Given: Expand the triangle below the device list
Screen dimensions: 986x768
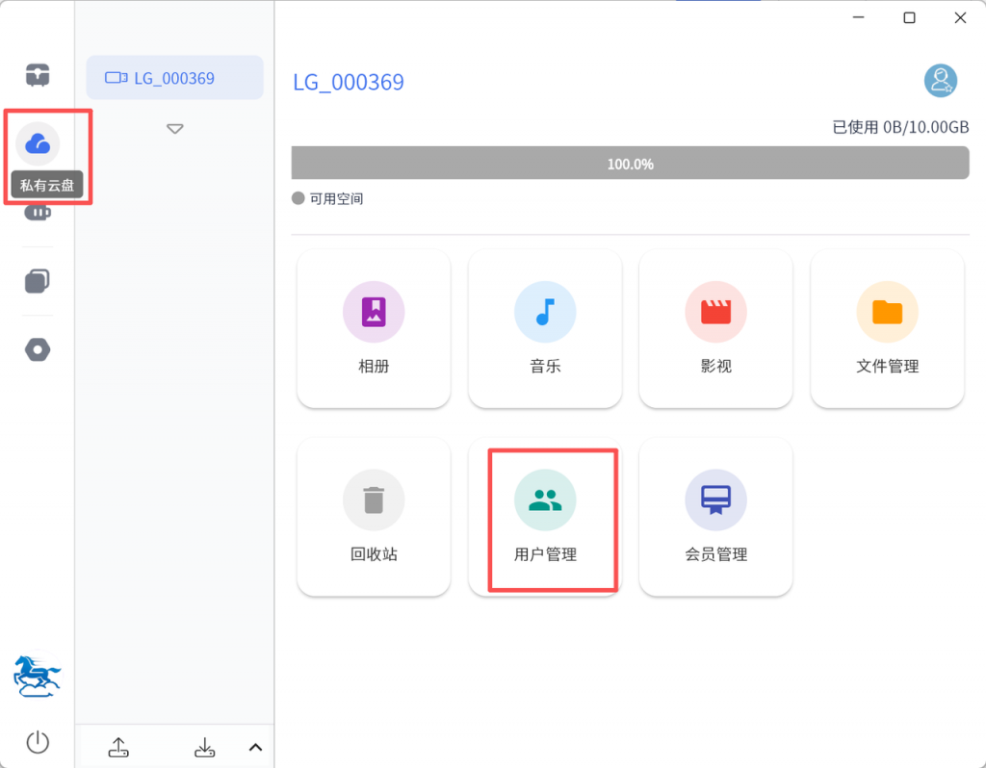Looking at the screenshot, I should 174,129.
